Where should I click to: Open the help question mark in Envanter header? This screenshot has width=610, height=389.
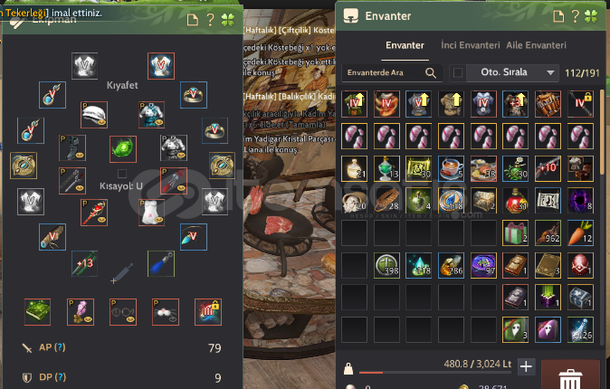[575, 16]
